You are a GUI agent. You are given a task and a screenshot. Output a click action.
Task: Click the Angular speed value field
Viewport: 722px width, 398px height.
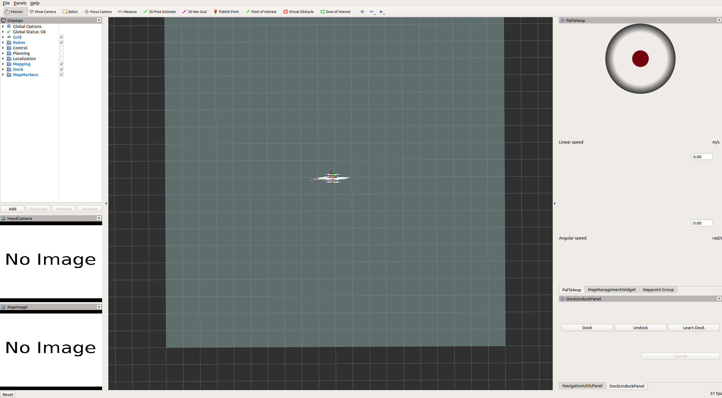point(702,223)
